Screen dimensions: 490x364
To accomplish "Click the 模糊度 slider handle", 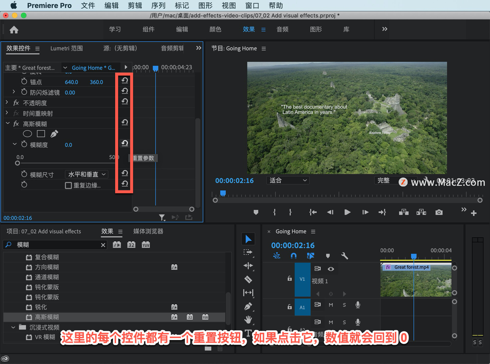I will (17, 163).
